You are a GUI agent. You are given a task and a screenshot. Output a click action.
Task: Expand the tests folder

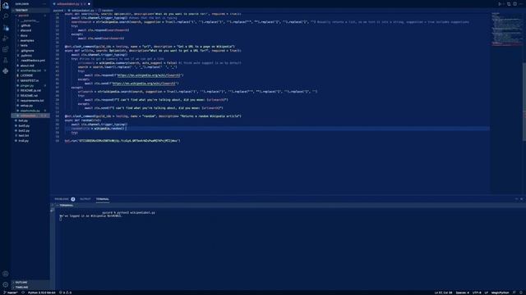click(24, 46)
